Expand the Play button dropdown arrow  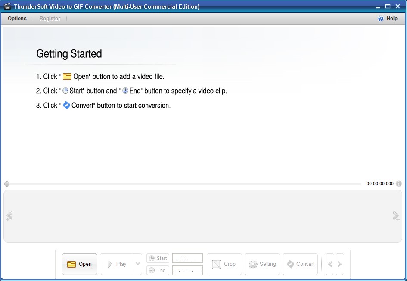[x=138, y=264]
